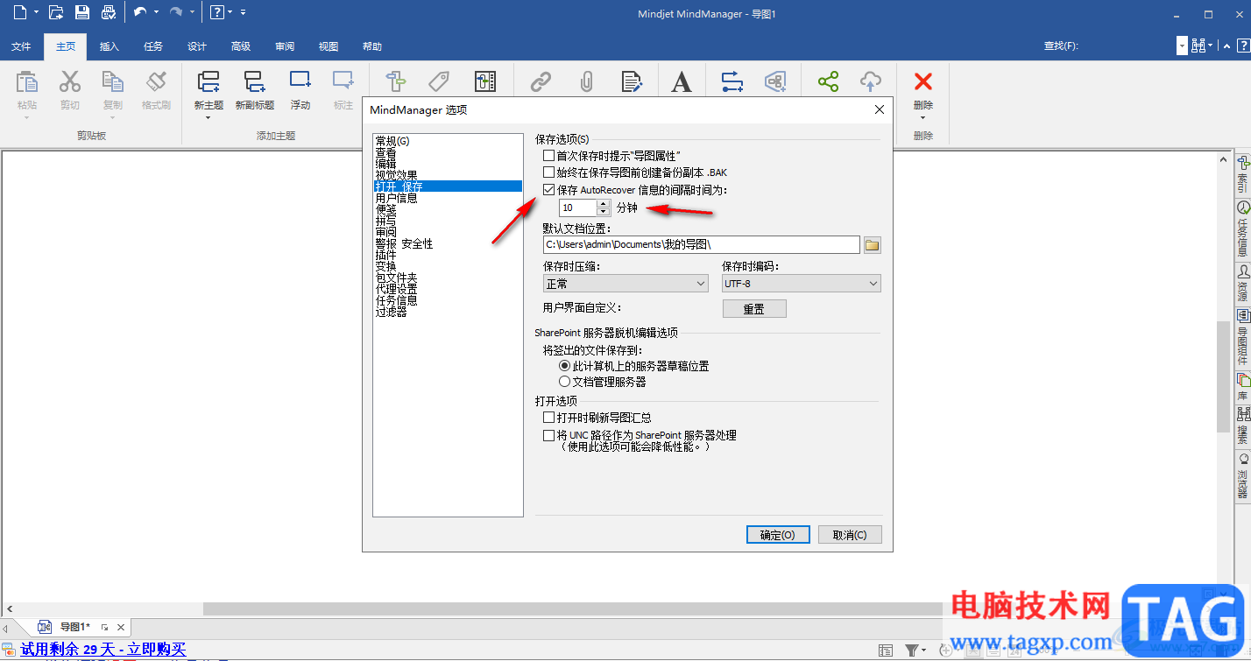Click the relationship signpost icon in ribbon
Viewport: 1251px width, 661px height.
tap(396, 82)
